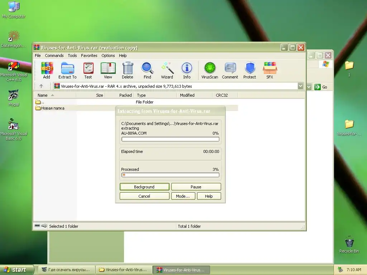Open the Recycle Bin icon

coord(349,244)
